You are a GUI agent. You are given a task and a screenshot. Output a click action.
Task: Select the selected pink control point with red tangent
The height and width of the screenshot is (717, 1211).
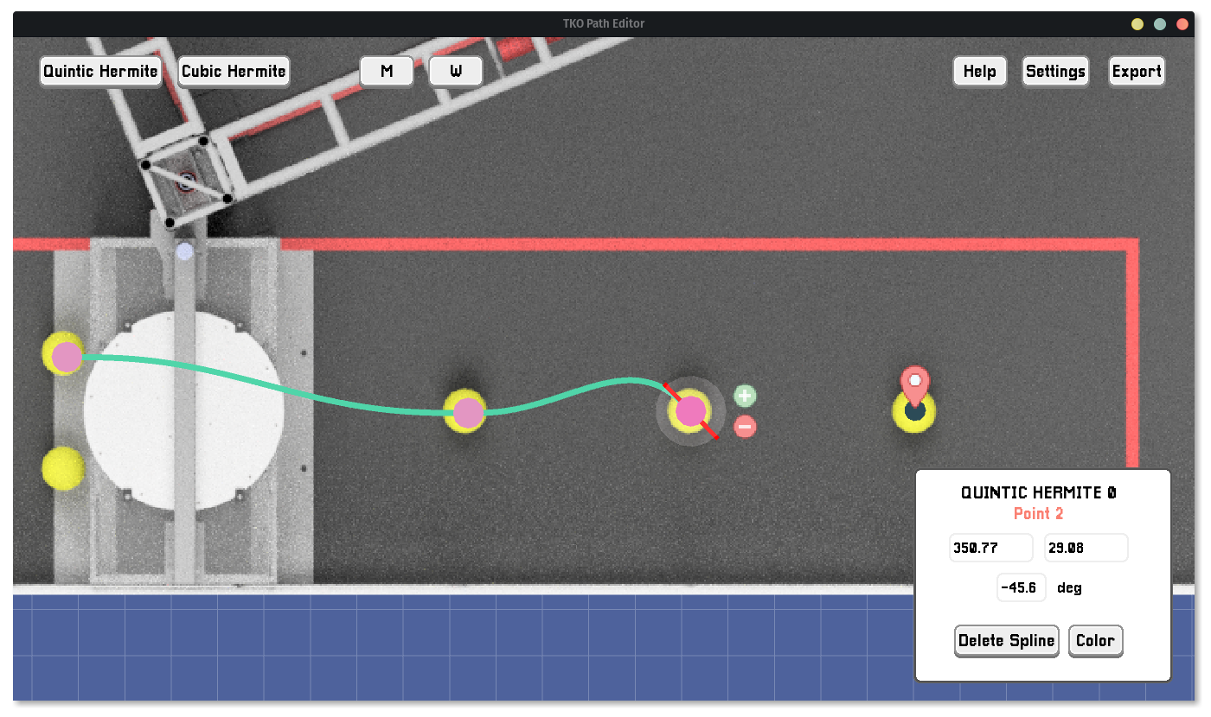[690, 411]
